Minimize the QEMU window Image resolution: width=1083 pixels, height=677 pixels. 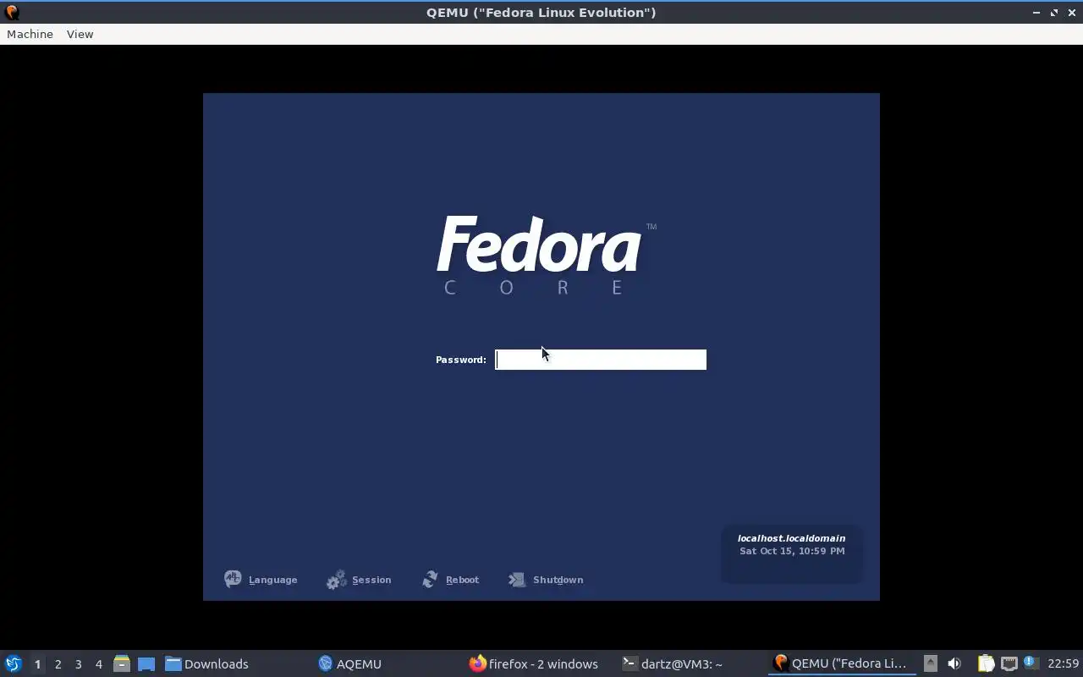[1036, 13]
